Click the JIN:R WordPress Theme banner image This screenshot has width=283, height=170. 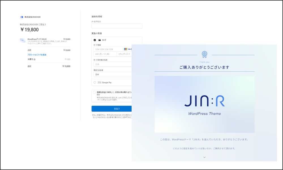click(205, 104)
